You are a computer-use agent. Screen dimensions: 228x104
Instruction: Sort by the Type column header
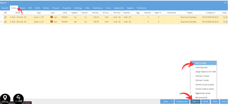pyautogui.click(x=39, y=13)
